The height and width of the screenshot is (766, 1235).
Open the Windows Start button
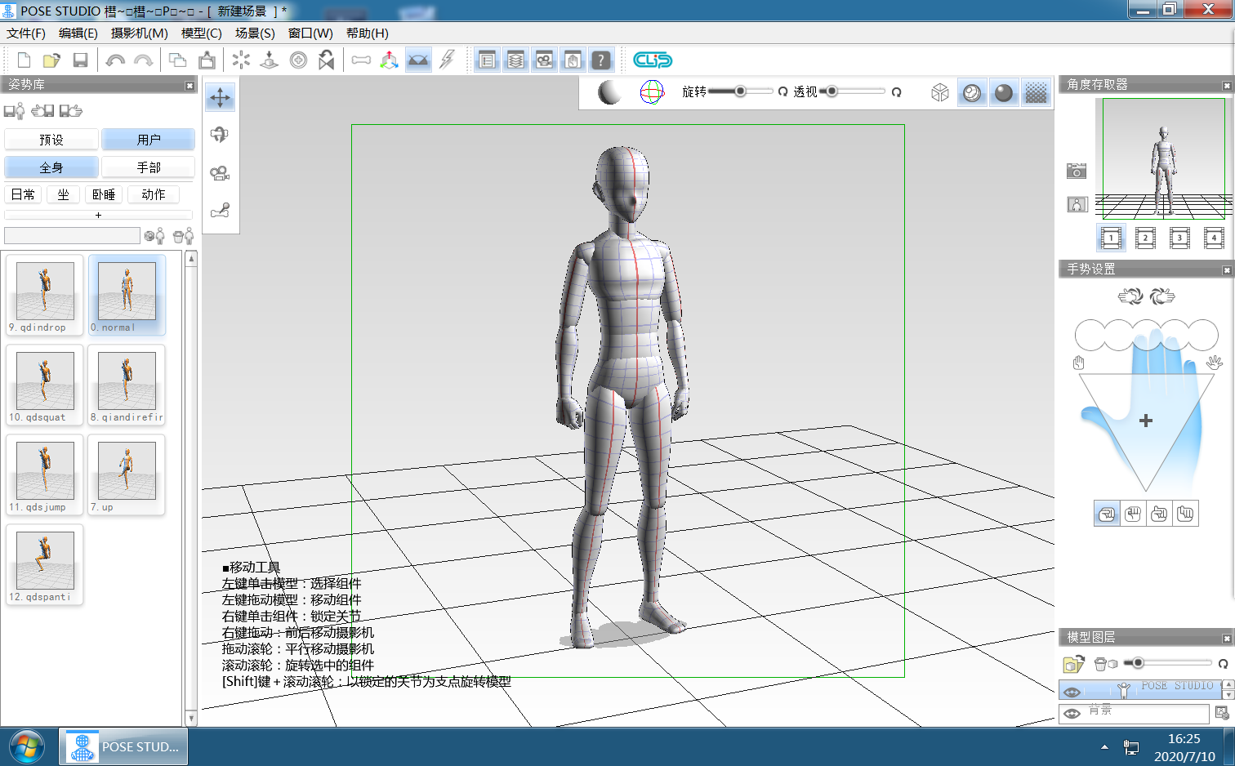pos(27,746)
